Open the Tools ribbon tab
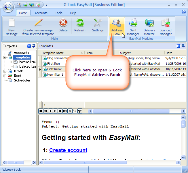Viewport: 188px width, 173px height. click(59, 13)
